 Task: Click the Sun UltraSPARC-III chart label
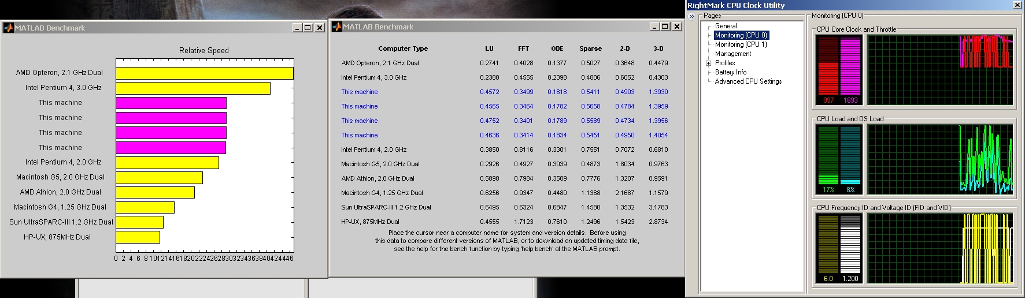[61, 222]
